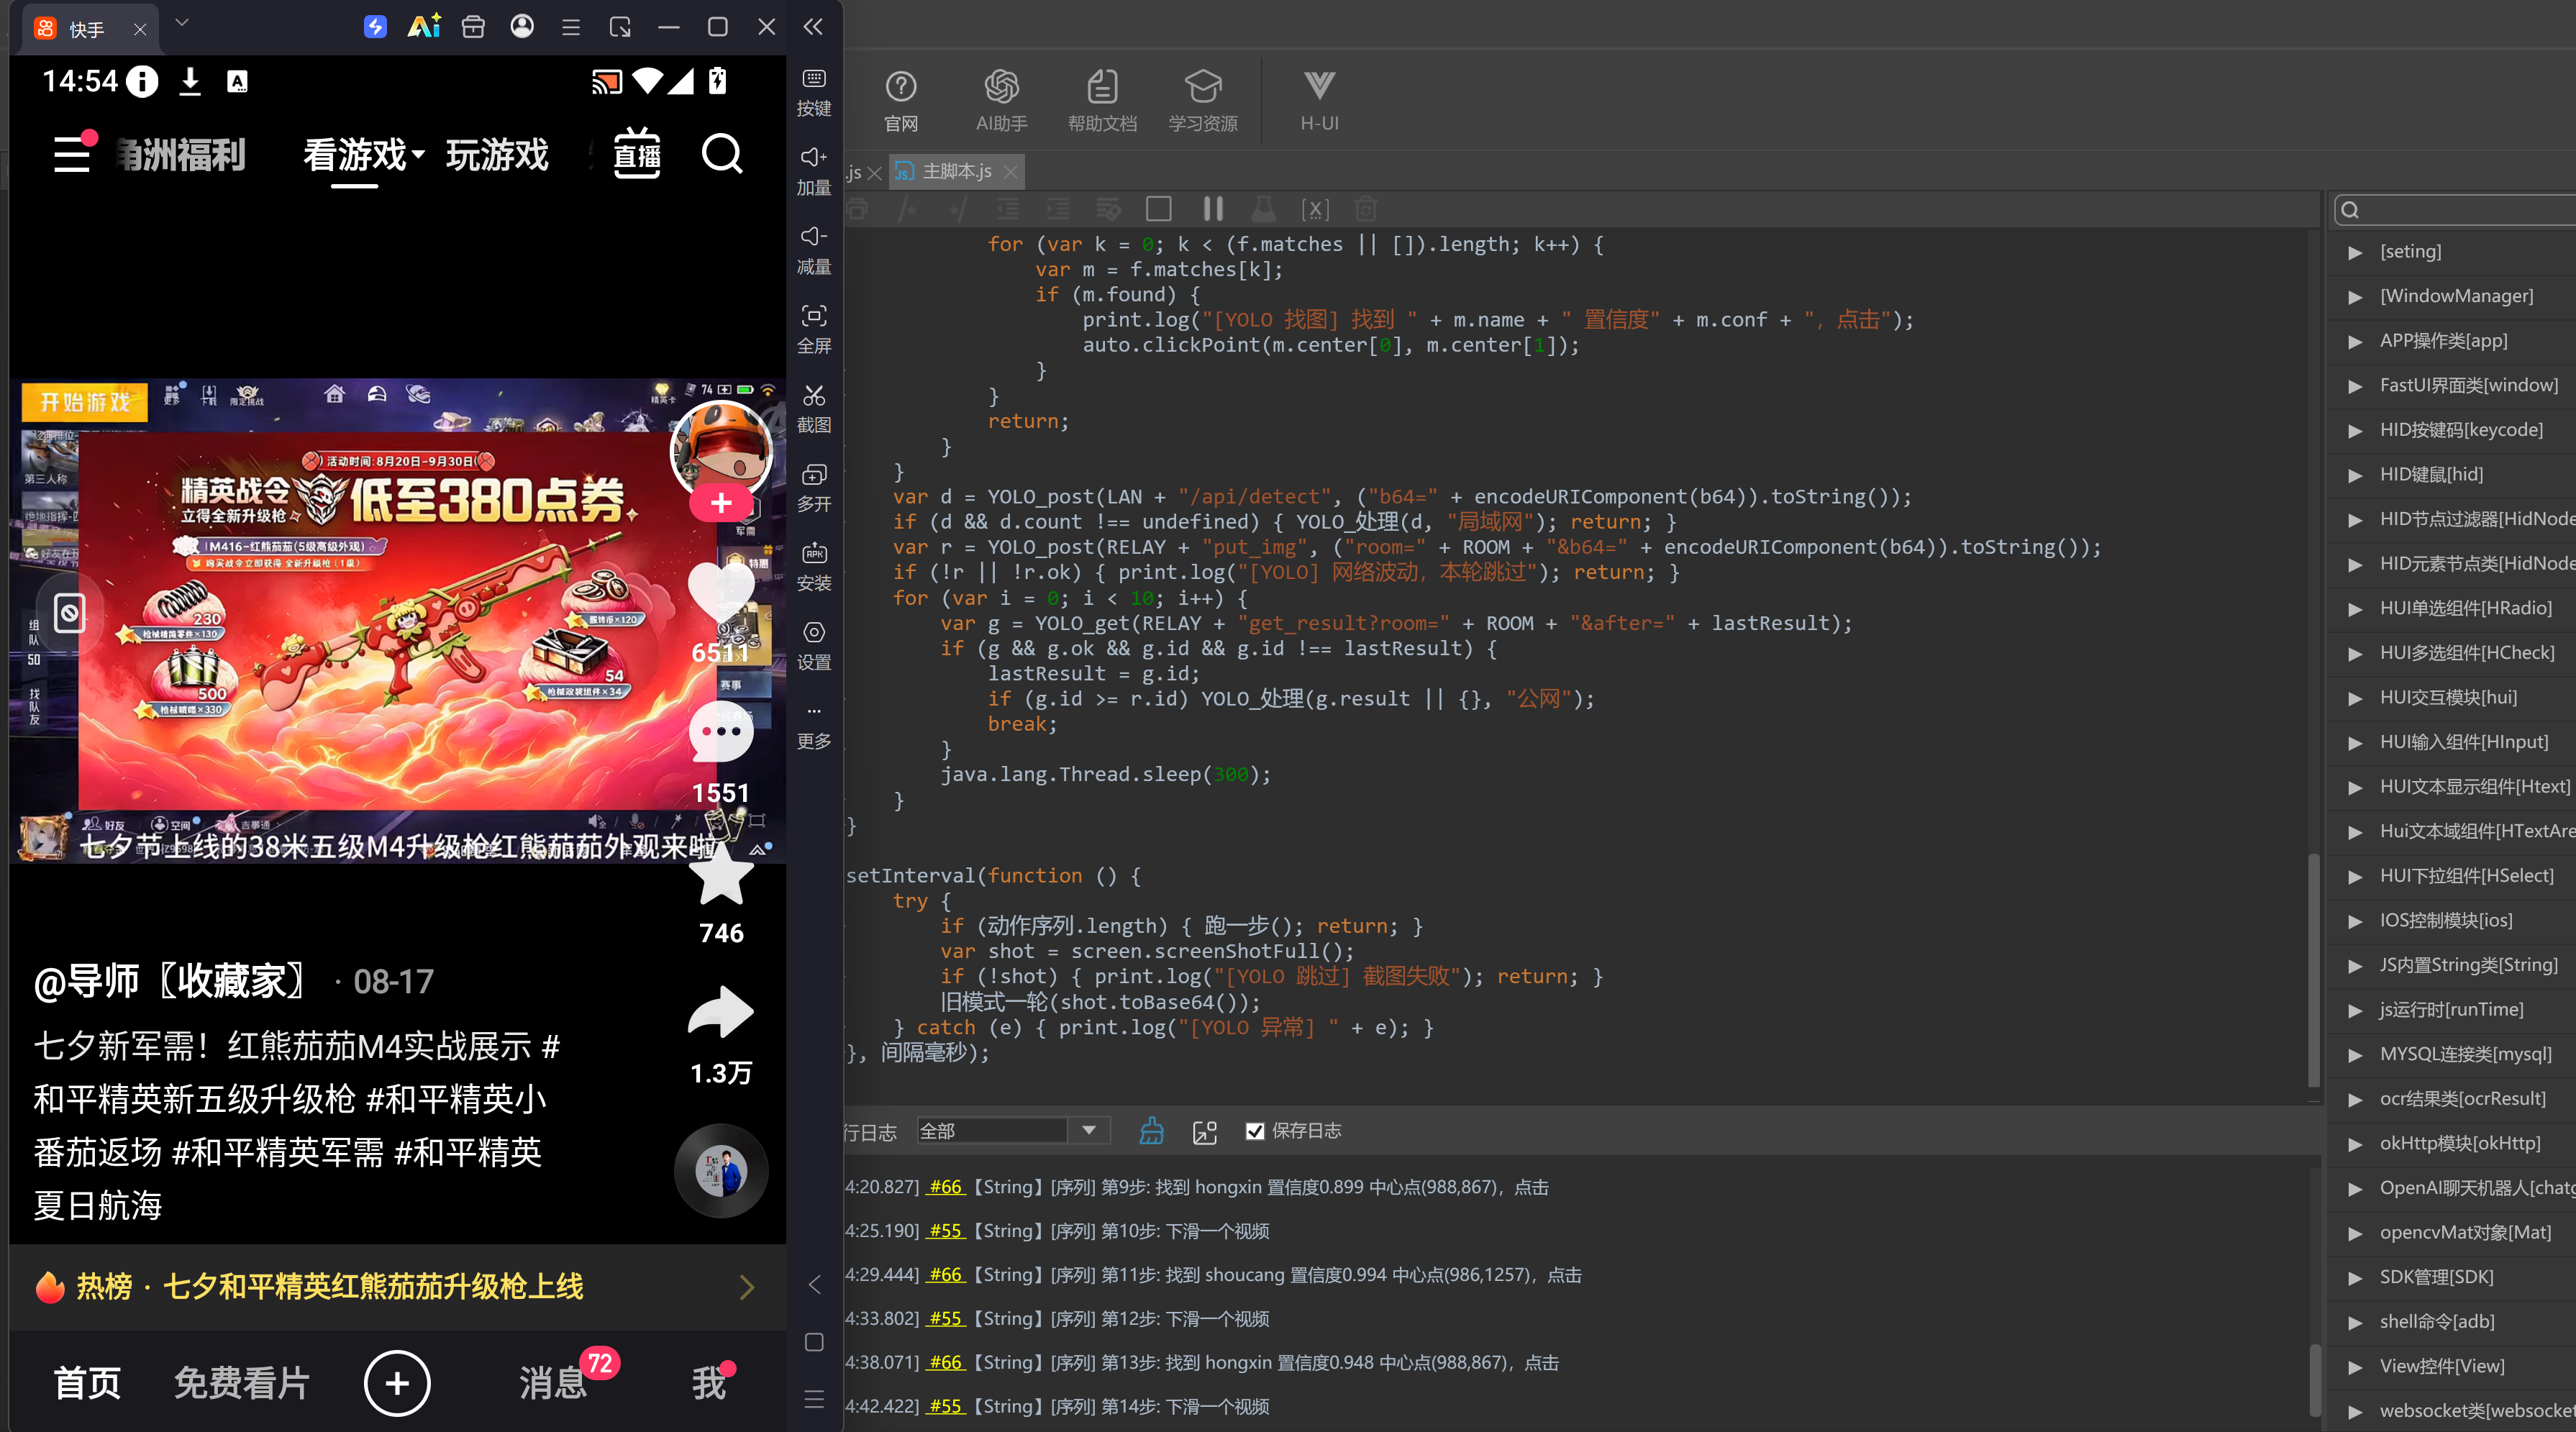Open the 消息 messages tab
The image size is (2576, 1432).
coord(553,1383)
